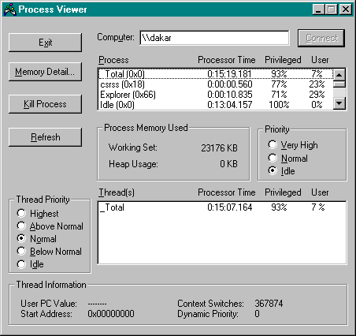The image size is (356, 336).
Task: Select the Explorer (0x66) process row
Action: tap(216, 95)
